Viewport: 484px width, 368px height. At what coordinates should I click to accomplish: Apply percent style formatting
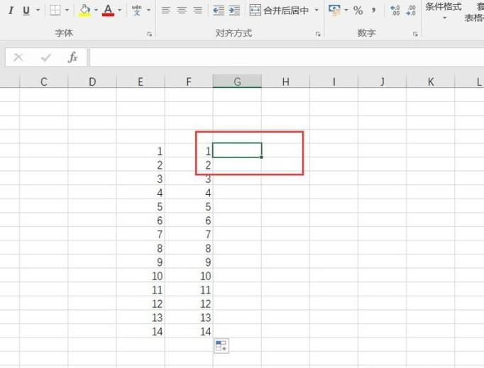(x=358, y=11)
